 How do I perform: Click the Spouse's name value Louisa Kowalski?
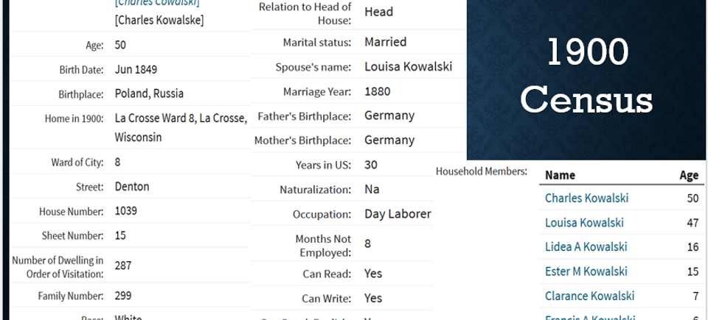(408, 67)
